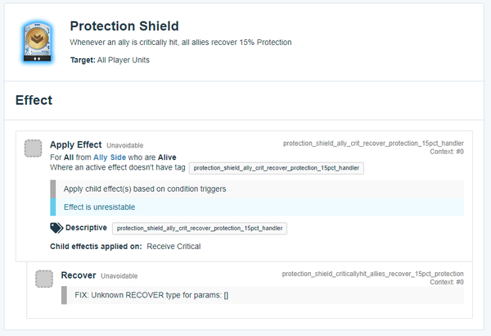Viewport: 491px width, 336px height.
Task: Click the Ally link in targeting text
Action: (x=100, y=157)
